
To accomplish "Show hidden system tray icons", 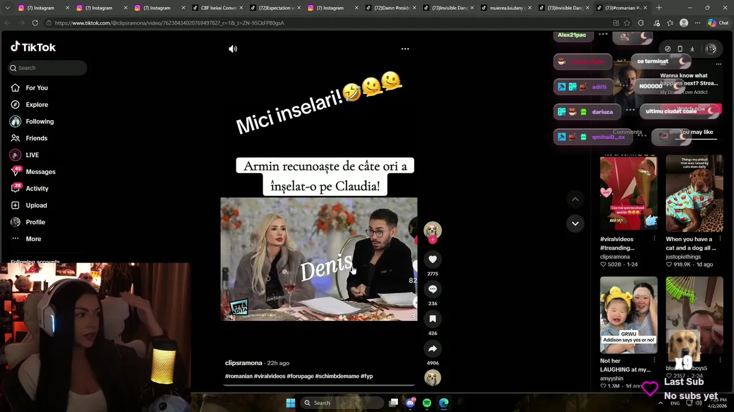I will (x=661, y=403).
